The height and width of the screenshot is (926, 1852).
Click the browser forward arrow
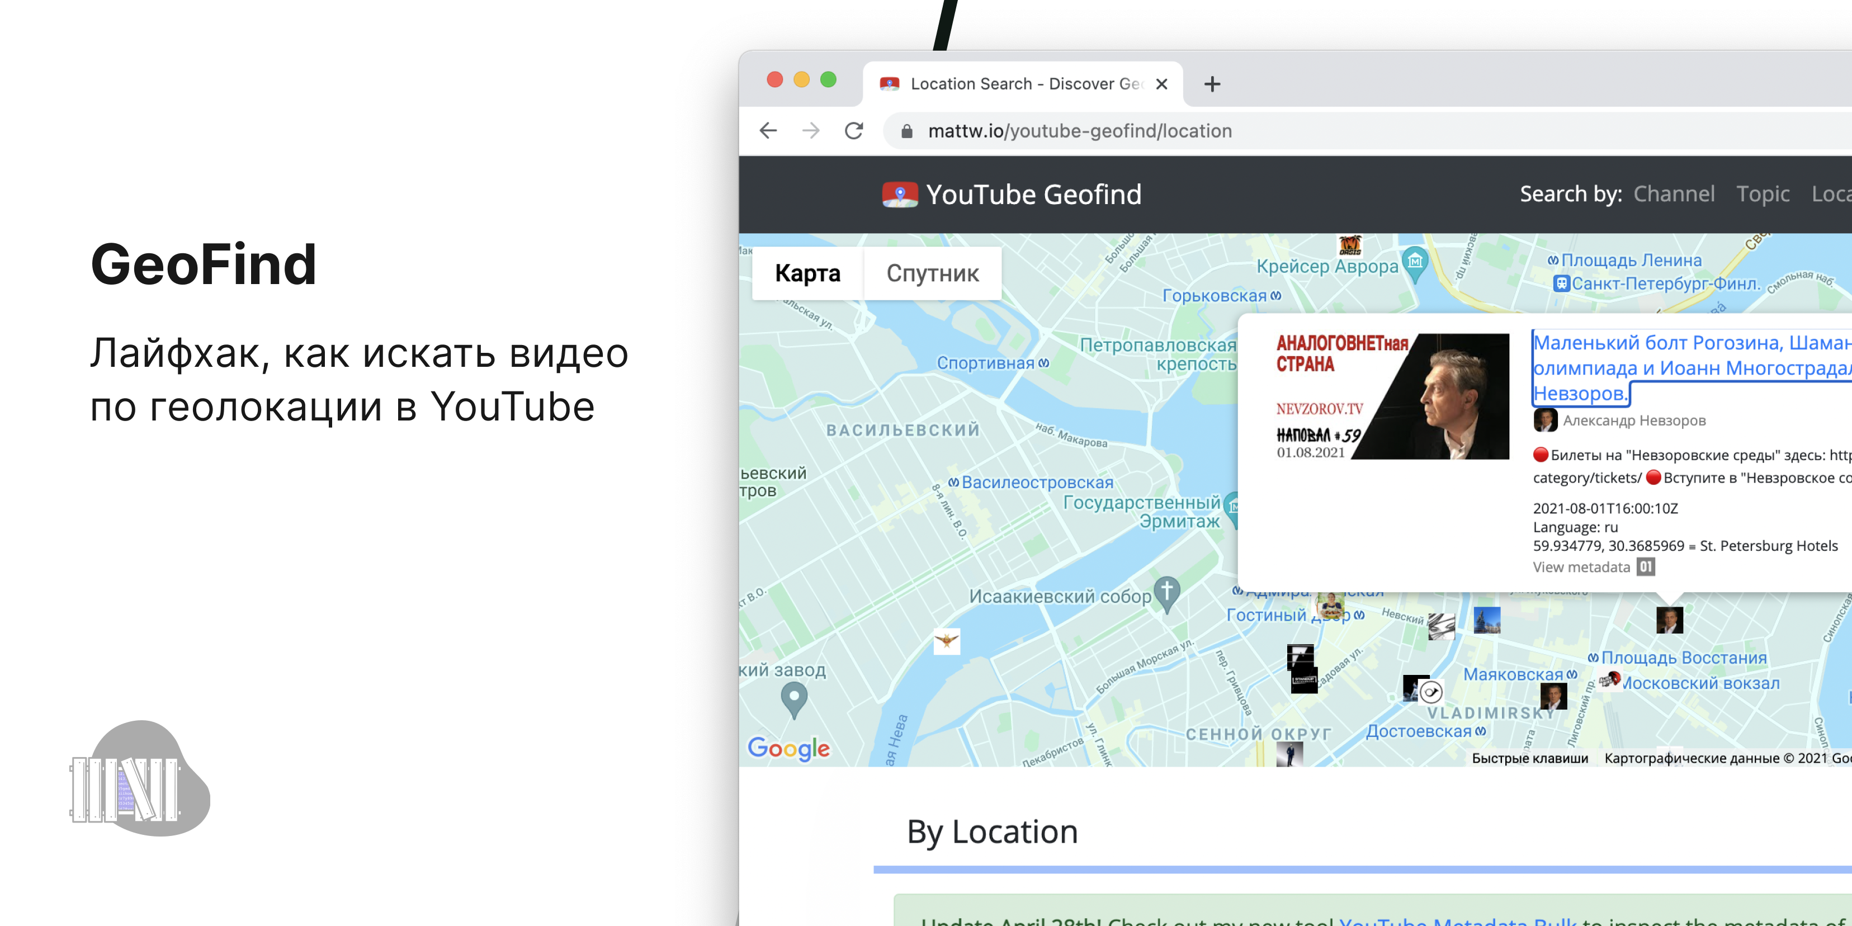point(811,131)
